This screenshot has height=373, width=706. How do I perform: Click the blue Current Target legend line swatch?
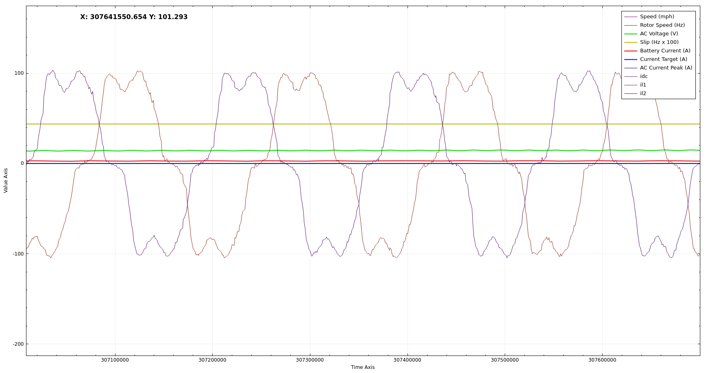630,59
